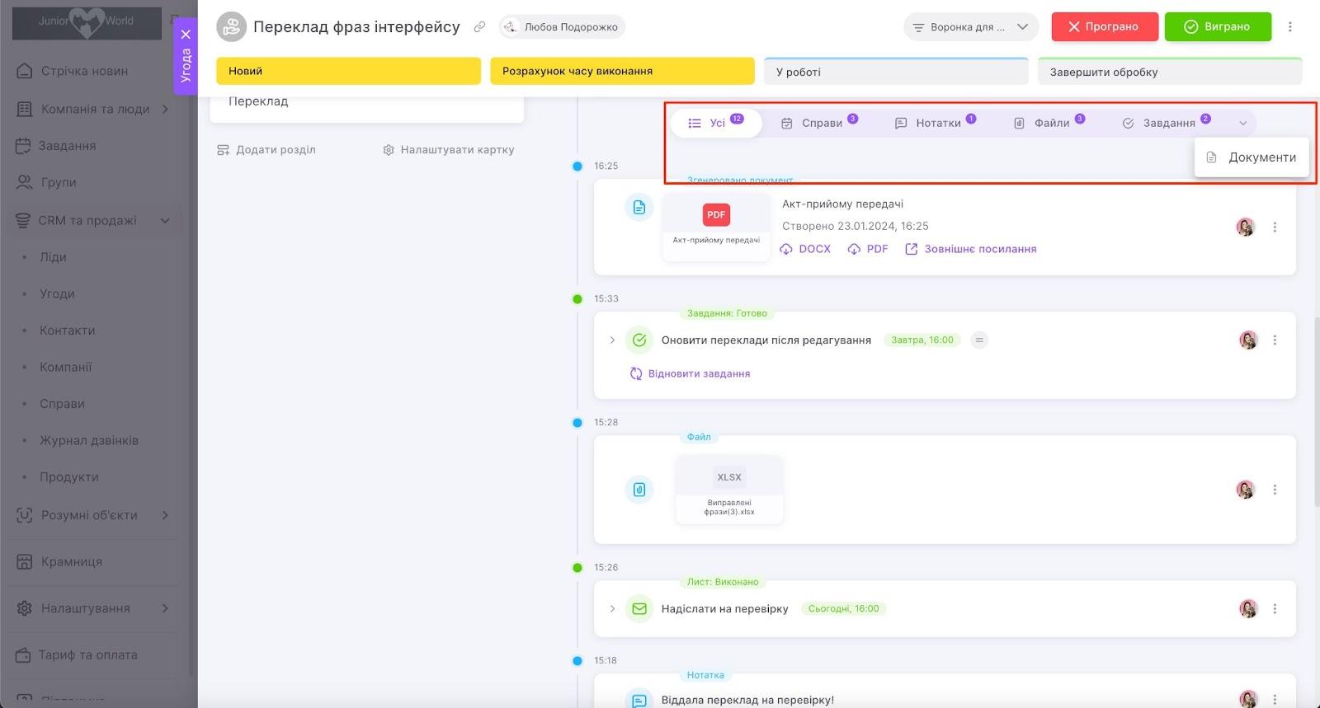Click the green check icon of Оновити переклади
This screenshot has height=708, width=1320.
(x=639, y=340)
